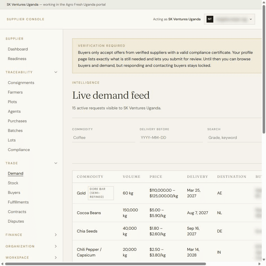
Task: Select Lots in the sidebar
Action: coord(12,140)
